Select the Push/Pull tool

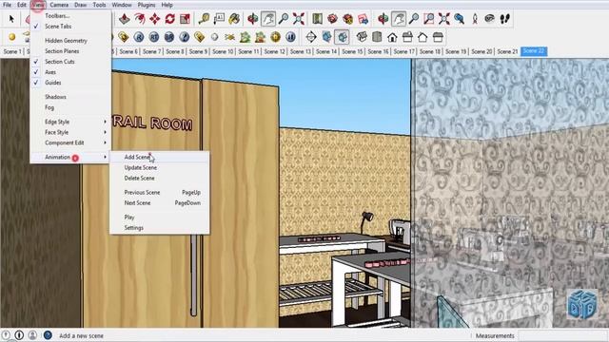(x=125, y=19)
